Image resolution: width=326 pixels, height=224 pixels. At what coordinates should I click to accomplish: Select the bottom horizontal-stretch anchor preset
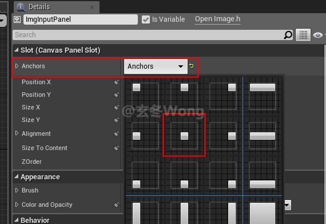click(263, 175)
